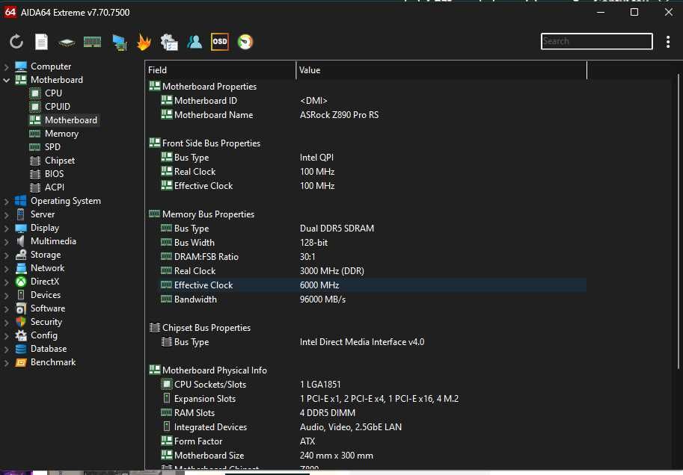Select the Multimedia speaker icon

20,241
